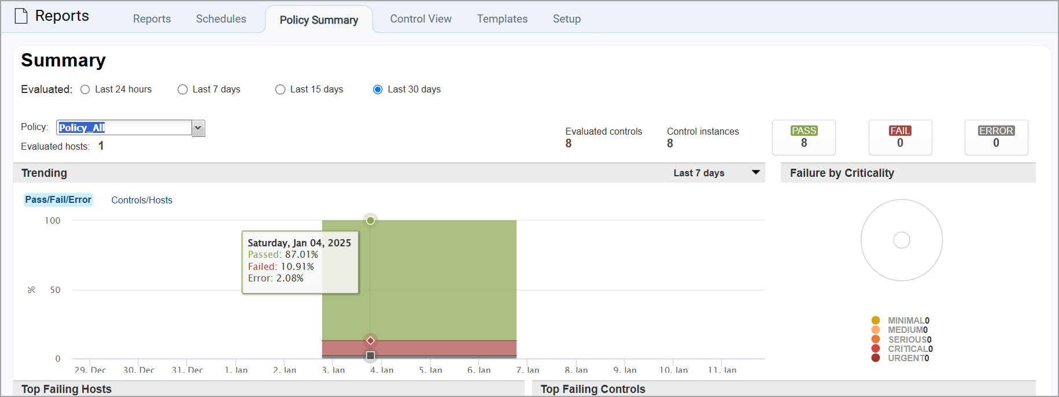Go to the Templates tab

click(502, 18)
